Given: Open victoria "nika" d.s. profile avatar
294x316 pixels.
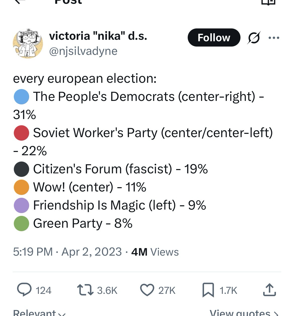Looking at the screenshot, I should click(28, 44).
